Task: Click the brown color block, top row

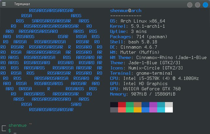Action: click(138, 105)
